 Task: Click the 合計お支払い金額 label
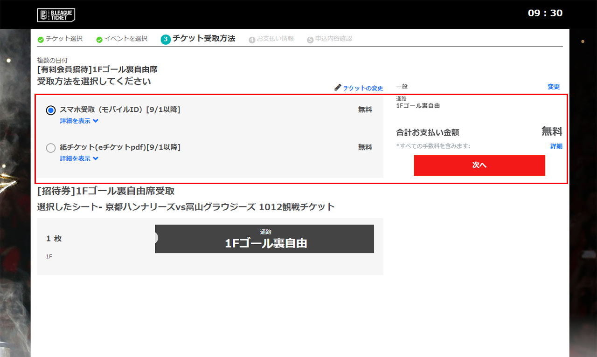coord(428,132)
